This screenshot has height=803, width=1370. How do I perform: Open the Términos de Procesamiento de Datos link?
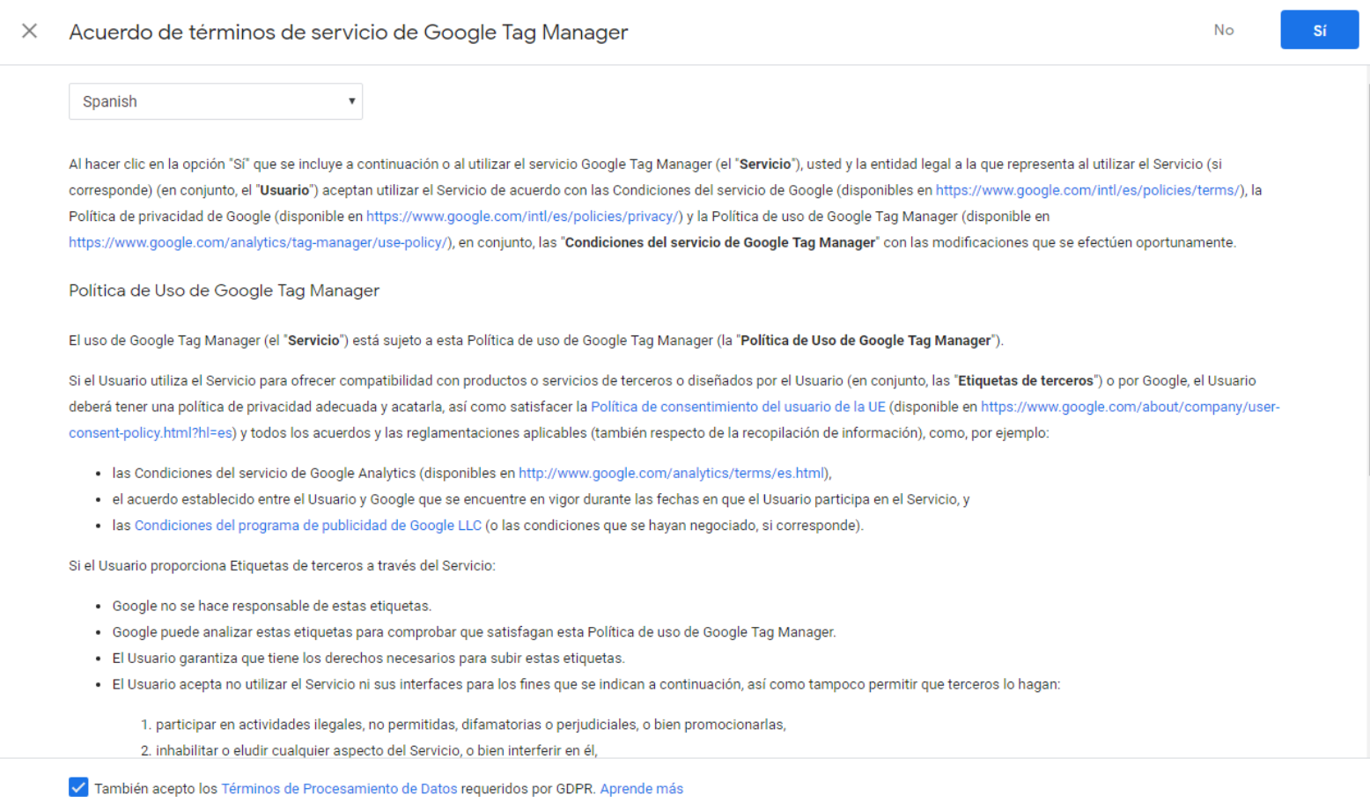click(339, 789)
